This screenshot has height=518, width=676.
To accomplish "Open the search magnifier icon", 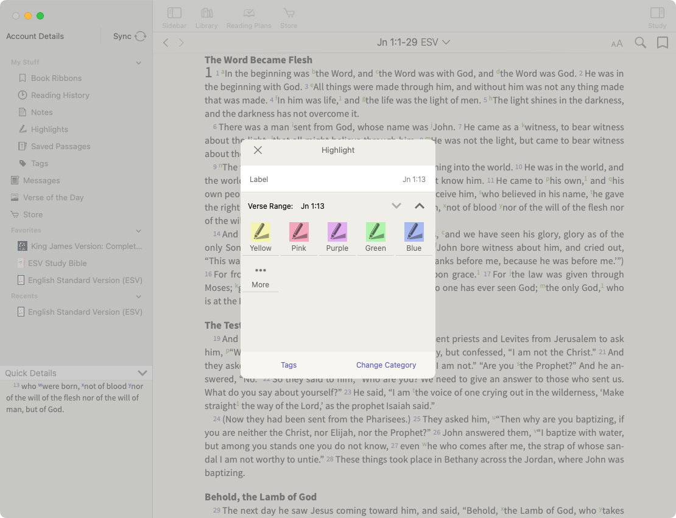I will [x=640, y=43].
